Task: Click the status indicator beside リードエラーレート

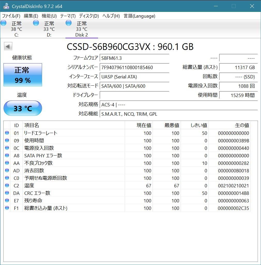Action: (7, 133)
